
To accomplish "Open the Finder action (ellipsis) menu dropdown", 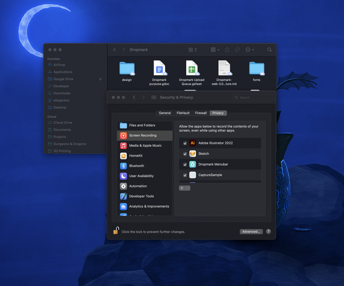I will coord(249,50).
